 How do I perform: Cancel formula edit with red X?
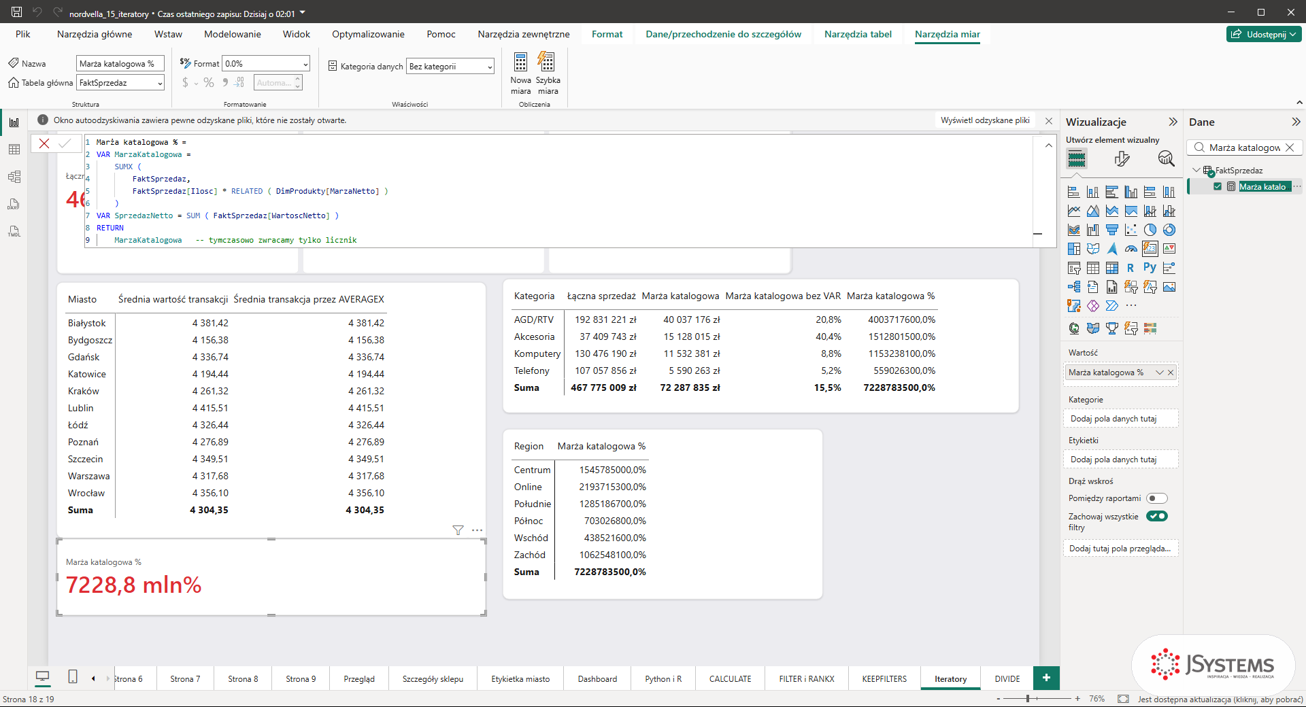pyautogui.click(x=44, y=143)
